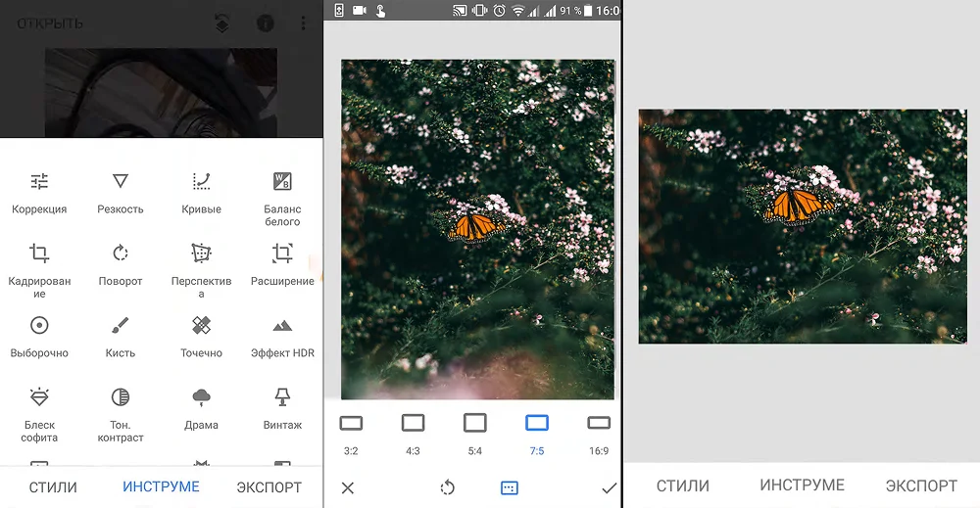Tap the dimmed photo behind tools panel
This screenshot has width=980, height=508.
coord(162,92)
